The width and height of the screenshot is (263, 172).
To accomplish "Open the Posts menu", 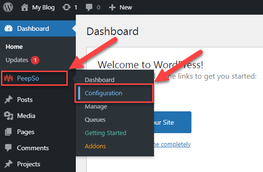I will pos(25,100).
